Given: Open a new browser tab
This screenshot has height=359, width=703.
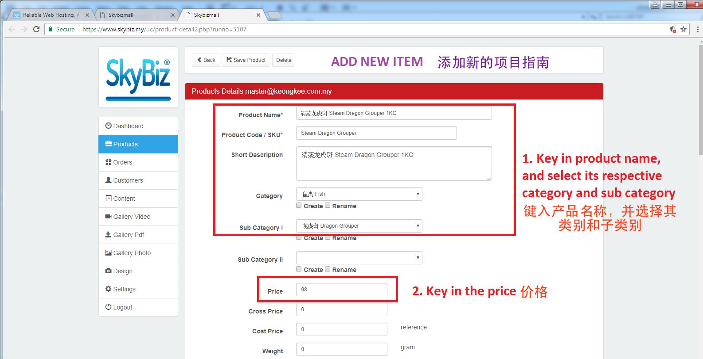Looking at the screenshot, I should 275,15.
